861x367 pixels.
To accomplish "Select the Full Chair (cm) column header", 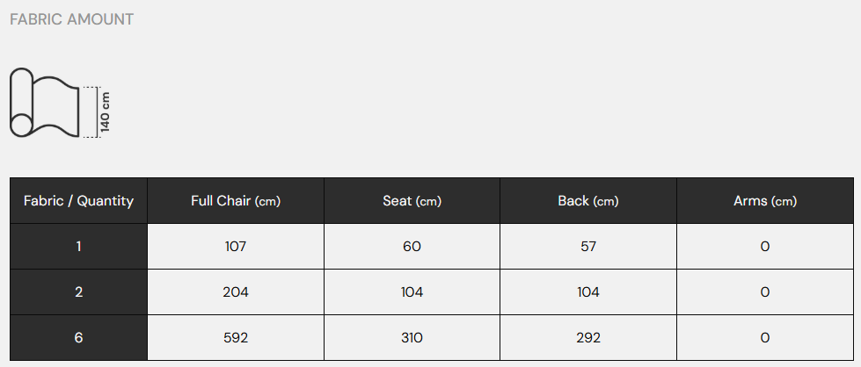I will click(236, 201).
